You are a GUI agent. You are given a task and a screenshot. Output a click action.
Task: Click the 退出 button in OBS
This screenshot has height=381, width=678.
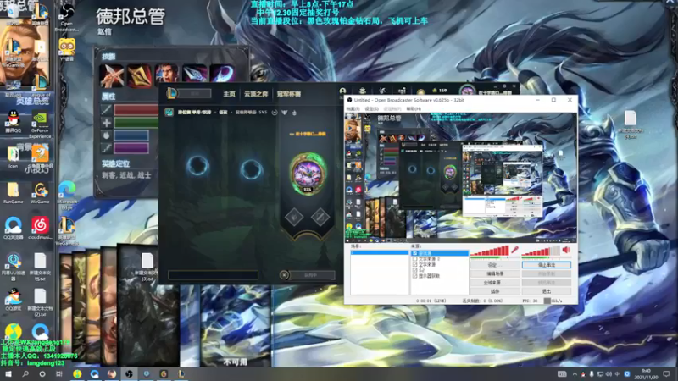(x=547, y=291)
